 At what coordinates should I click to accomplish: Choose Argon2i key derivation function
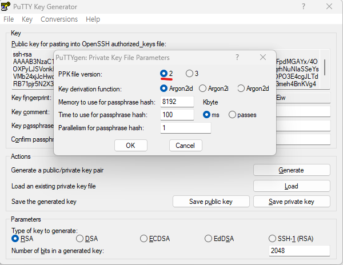click(213, 89)
